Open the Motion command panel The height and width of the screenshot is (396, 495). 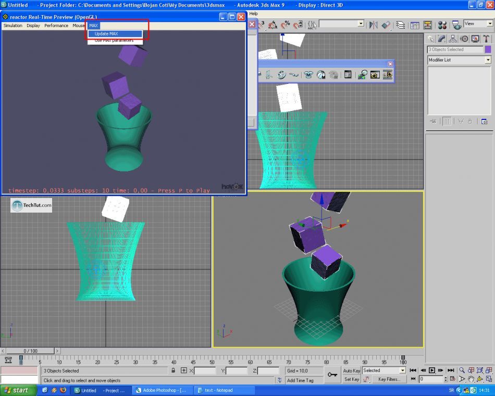[x=463, y=39]
